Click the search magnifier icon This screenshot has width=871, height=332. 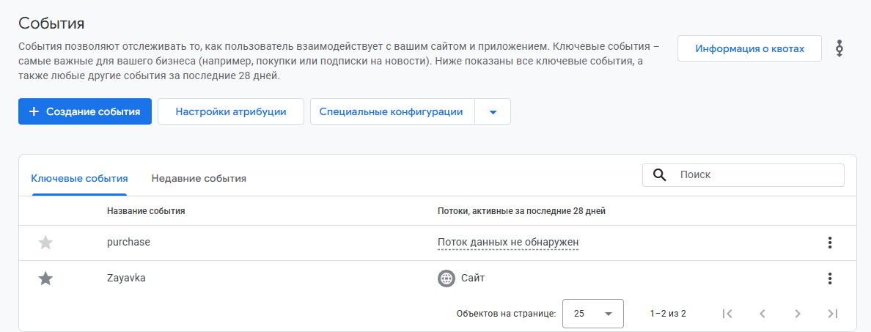click(659, 175)
